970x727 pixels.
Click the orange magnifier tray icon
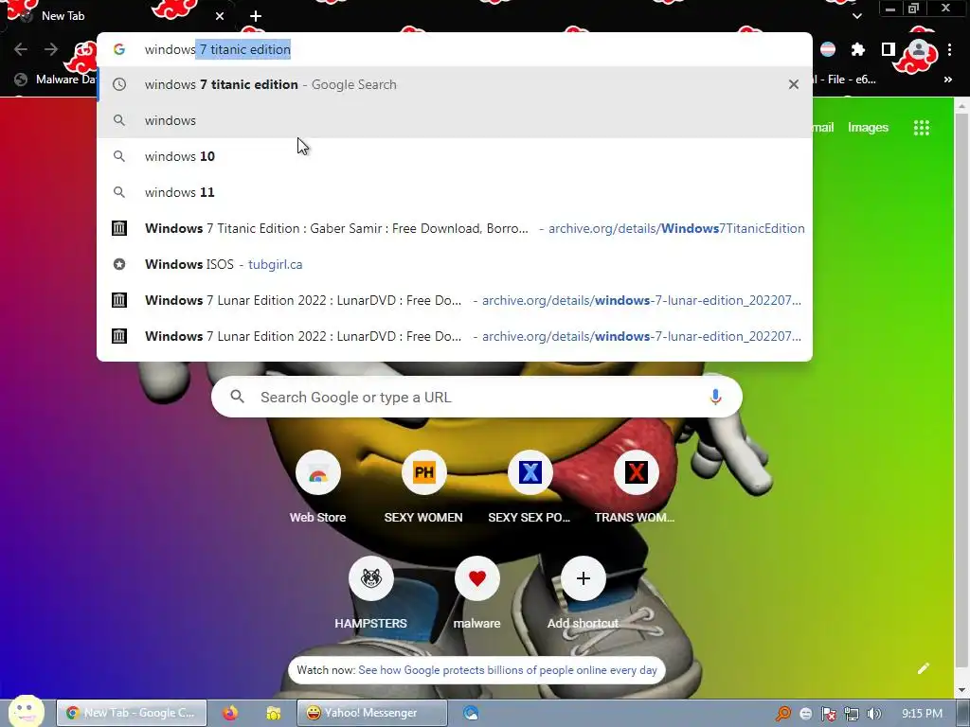pyautogui.click(x=783, y=714)
